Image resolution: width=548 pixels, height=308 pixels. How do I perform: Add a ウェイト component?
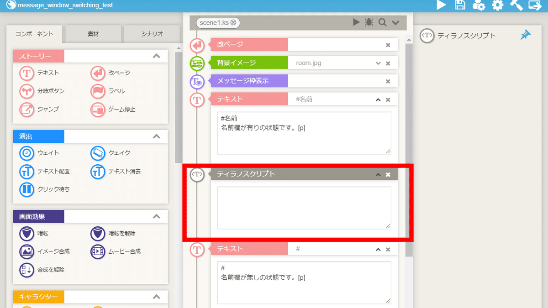point(39,153)
